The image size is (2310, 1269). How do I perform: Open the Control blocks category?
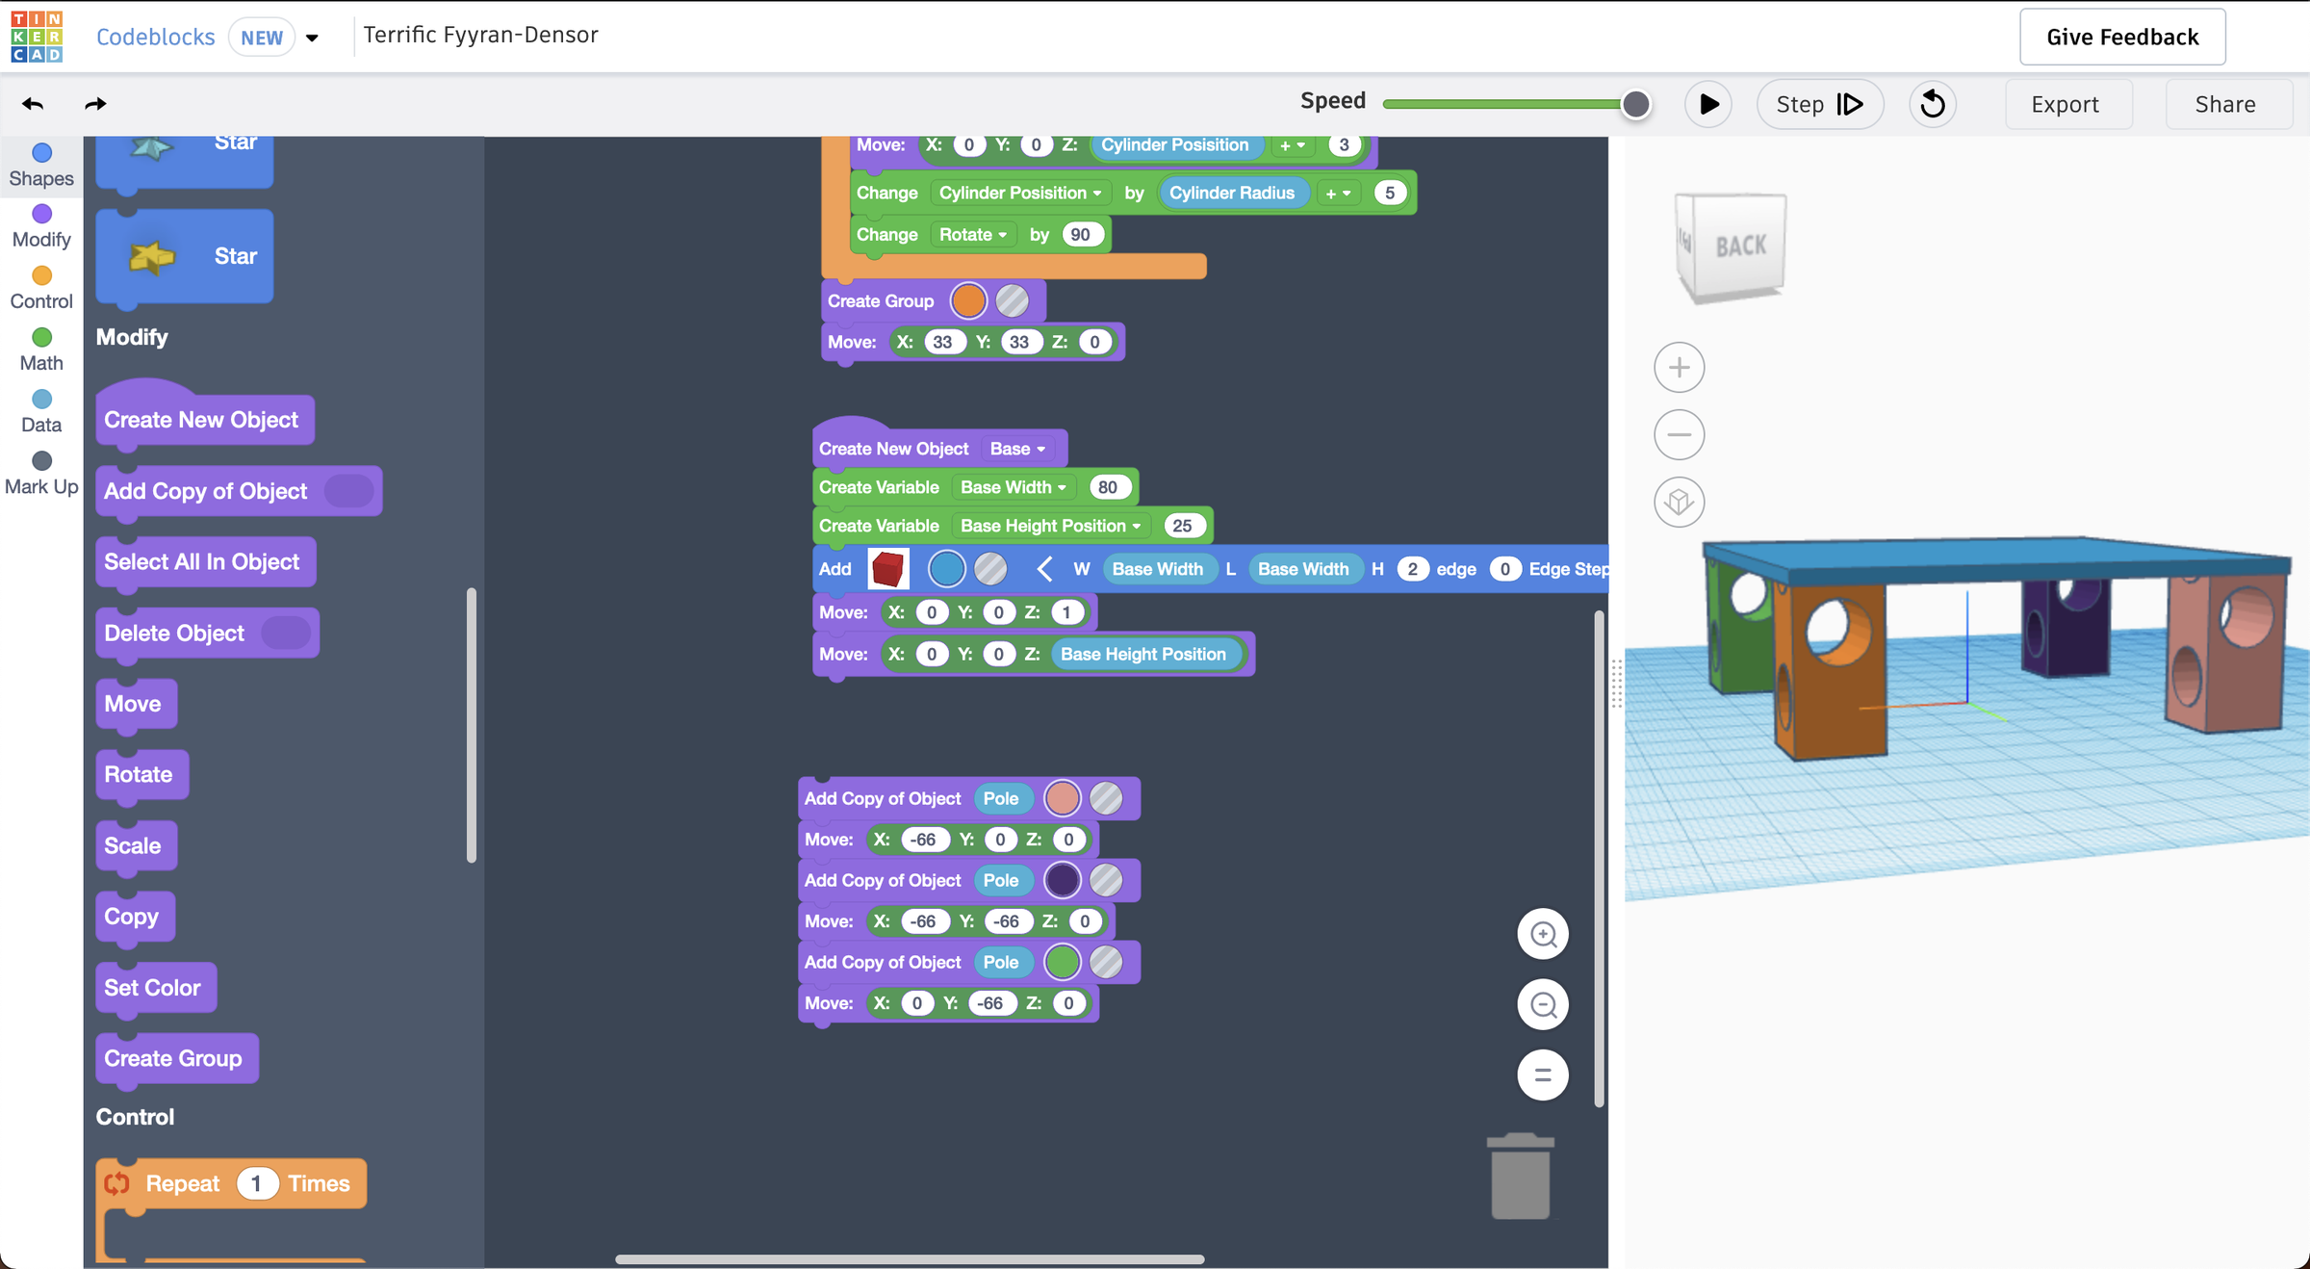41,287
